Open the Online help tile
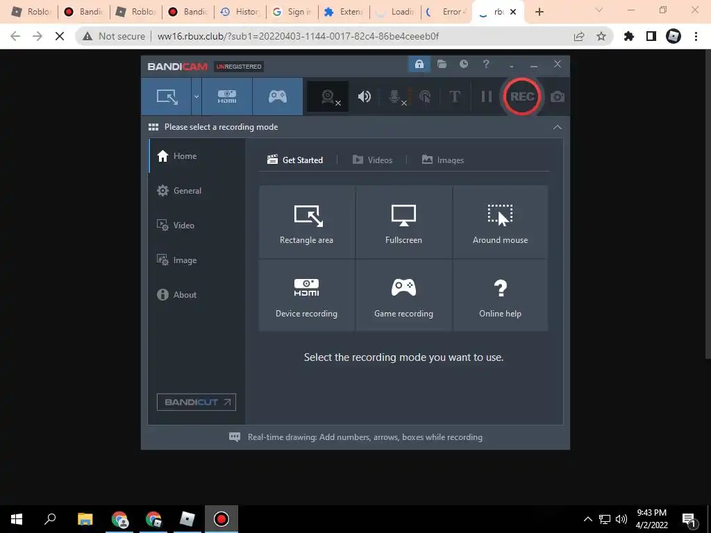This screenshot has height=533, width=711. click(500, 295)
